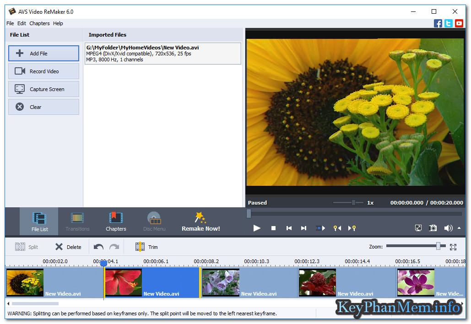Image resolution: width=471 pixels, height=324 pixels.
Task: Play the video preview
Action: [256, 228]
